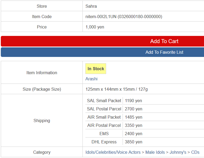Click the 1,000 yen price value
204x158 pixels.
(x=95, y=27)
